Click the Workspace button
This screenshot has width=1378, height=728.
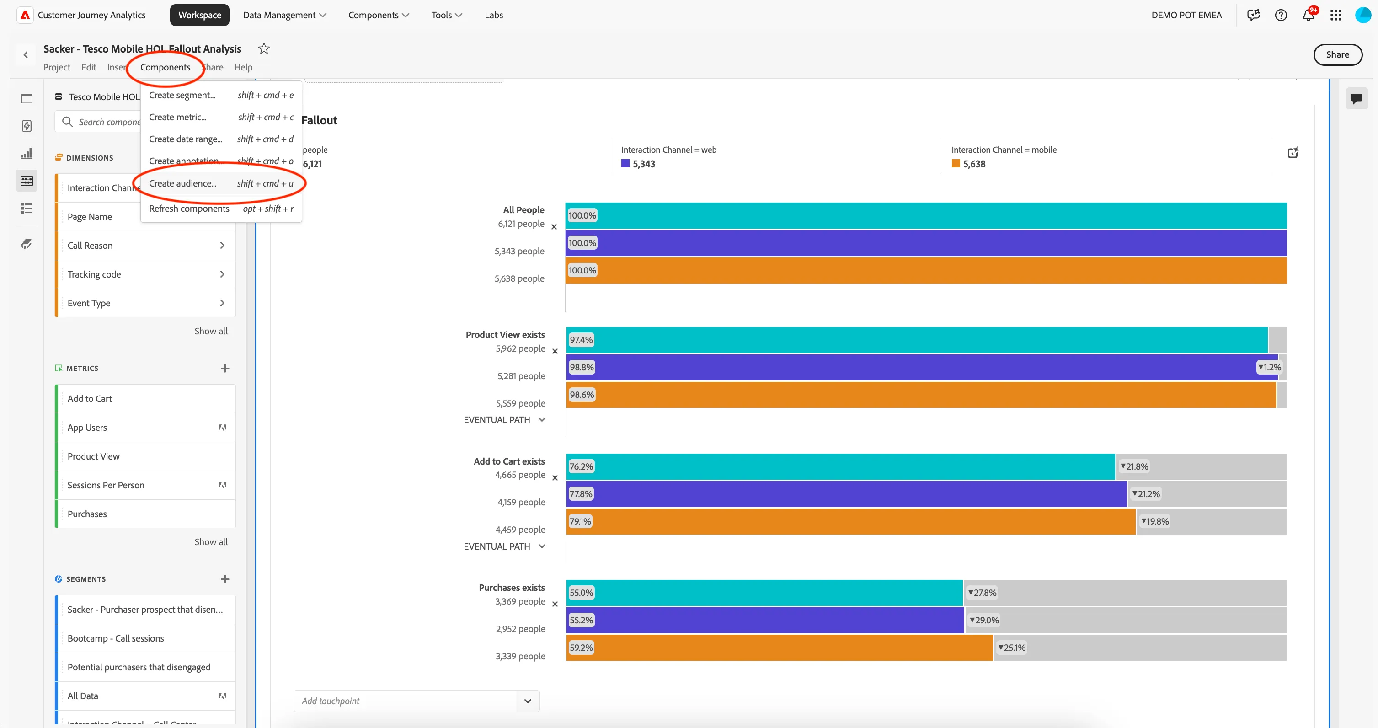[199, 15]
